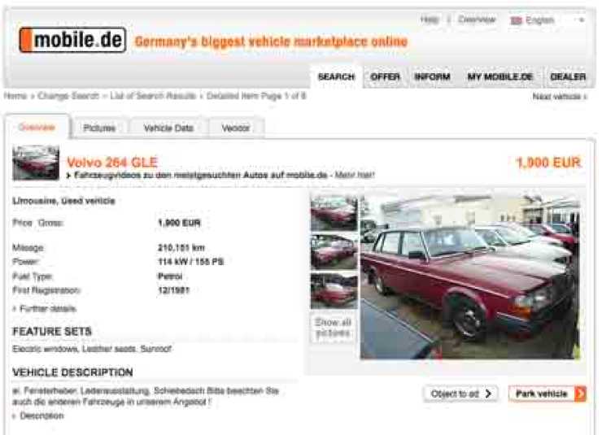The width and height of the screenshot is (602, 435).
Task: Select the first small car thumbnail
Action: pos(334,212)
